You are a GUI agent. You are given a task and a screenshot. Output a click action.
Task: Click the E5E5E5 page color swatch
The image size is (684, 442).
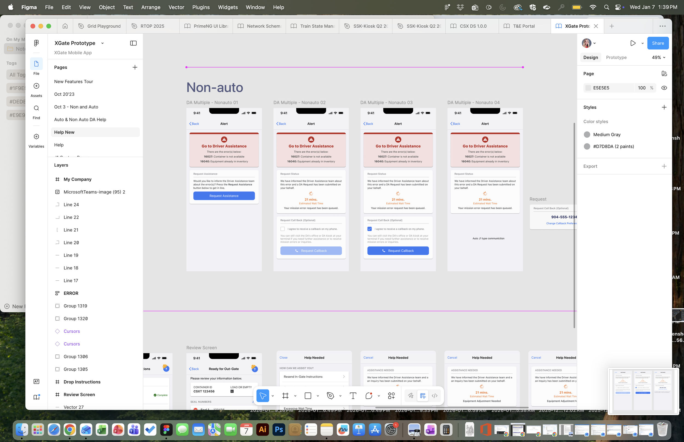pos(588,88)
